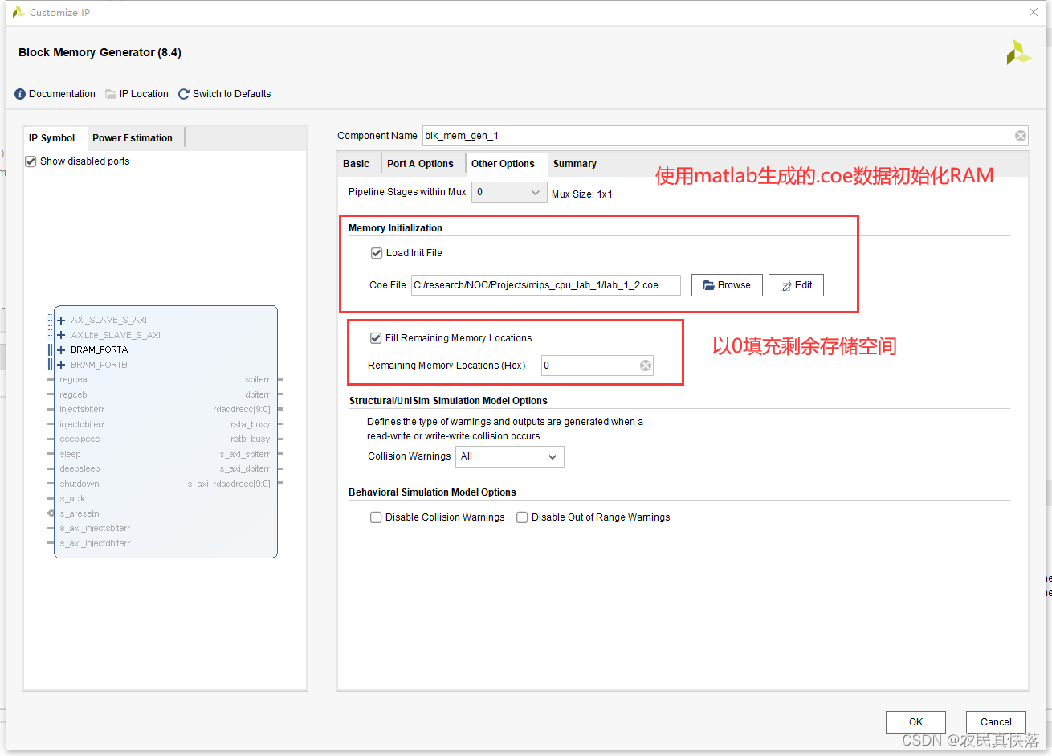The image size is (1052, 756).
Task: Open the Power Estimation tab
Action: coord(133,138)
